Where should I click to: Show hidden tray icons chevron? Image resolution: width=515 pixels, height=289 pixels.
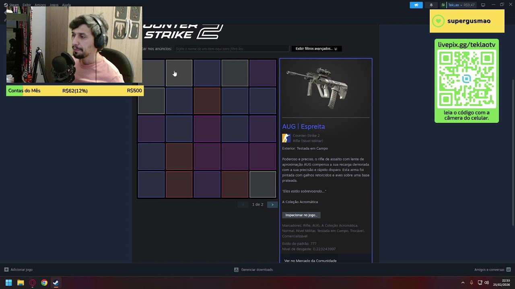[x=463, y=283]
